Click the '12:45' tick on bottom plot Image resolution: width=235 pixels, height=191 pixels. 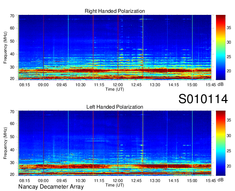136,181
